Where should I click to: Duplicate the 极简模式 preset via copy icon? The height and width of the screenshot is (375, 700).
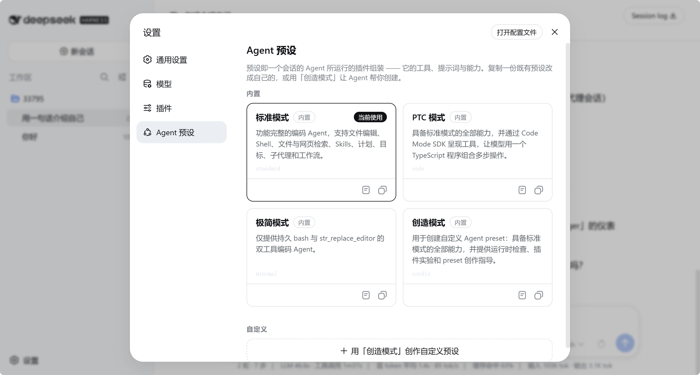(382, 295)
